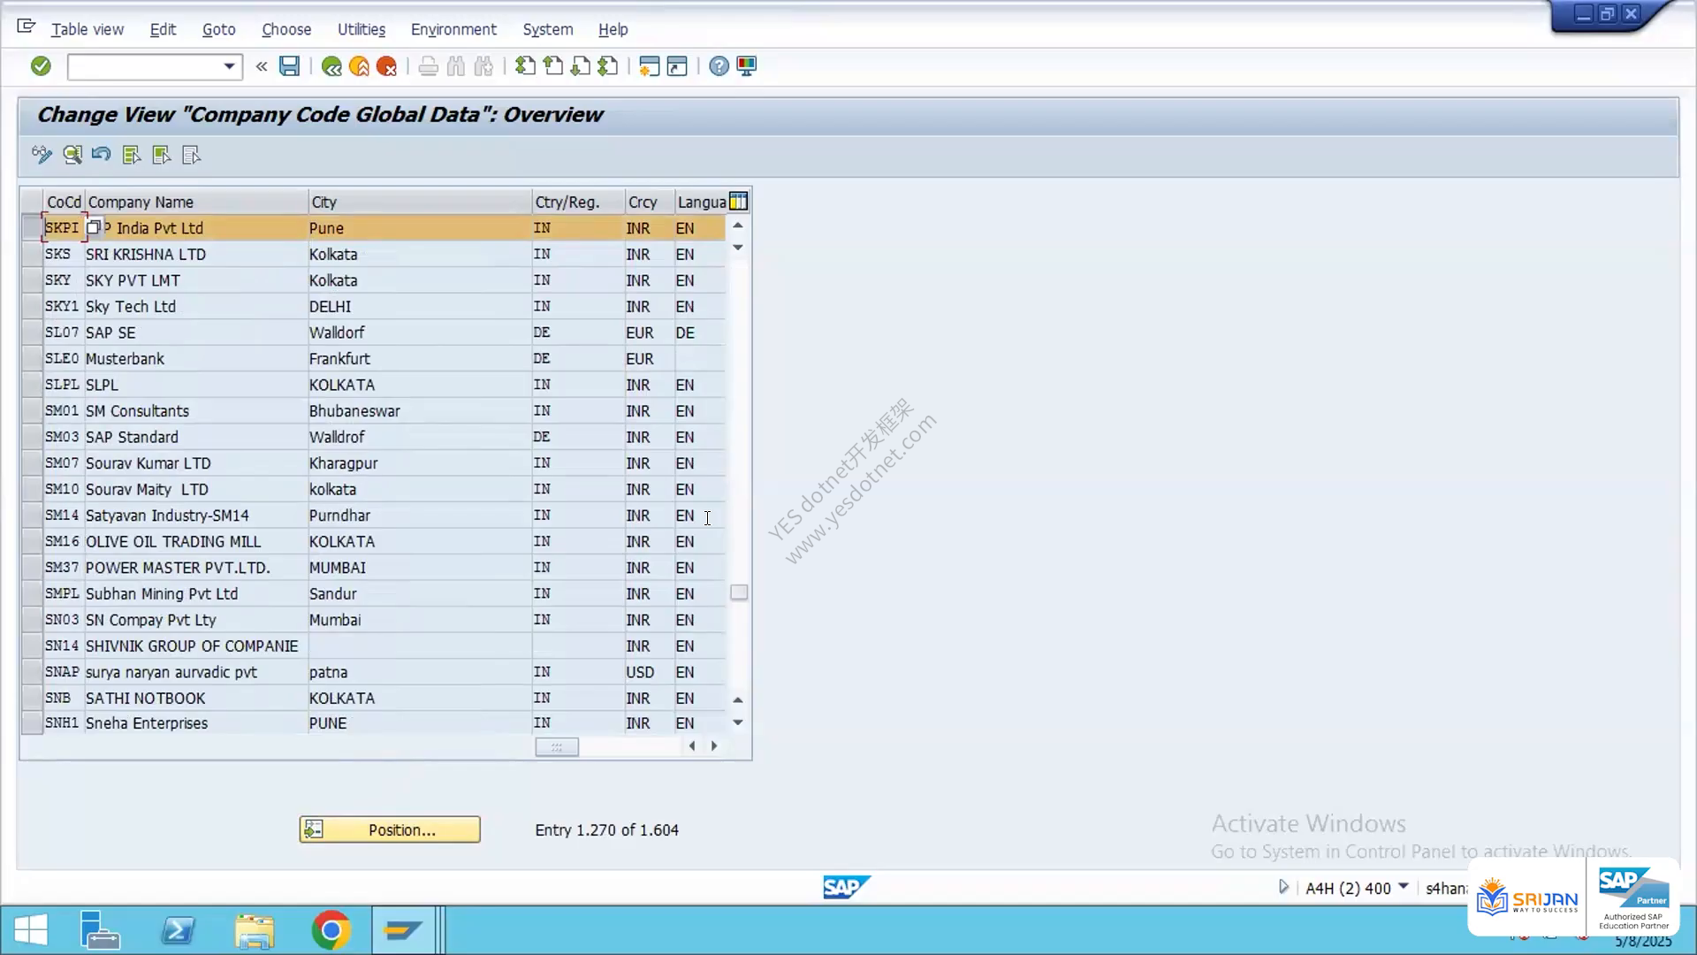The image size is (1697, 955).
Task: Click the red Cancel icon
Action: point(386,66)
